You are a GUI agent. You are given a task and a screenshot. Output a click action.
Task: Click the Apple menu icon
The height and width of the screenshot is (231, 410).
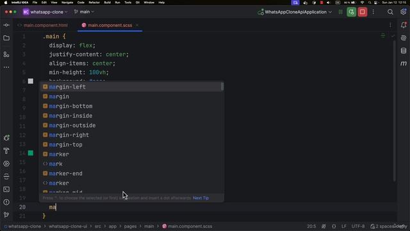coord(6,3)
